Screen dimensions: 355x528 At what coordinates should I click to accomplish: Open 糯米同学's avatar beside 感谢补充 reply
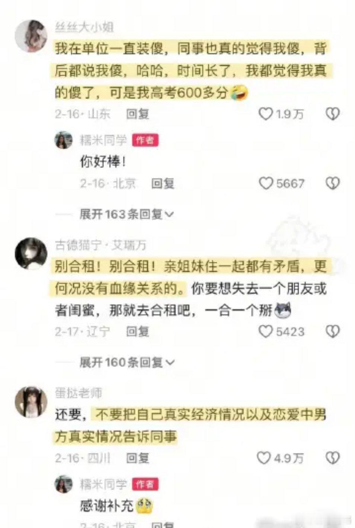click(x=64, y=484)
